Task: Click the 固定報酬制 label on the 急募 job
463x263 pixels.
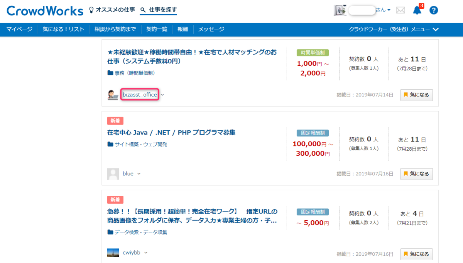Action: (x=313, y=212)
